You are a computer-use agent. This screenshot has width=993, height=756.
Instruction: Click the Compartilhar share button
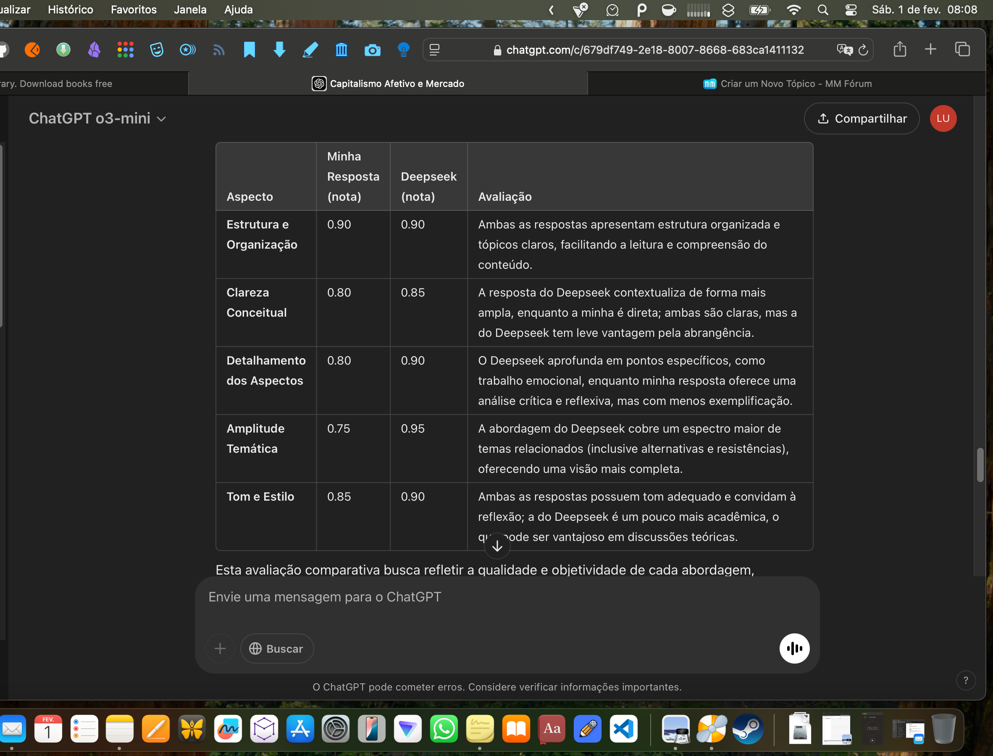coord(861,118)
